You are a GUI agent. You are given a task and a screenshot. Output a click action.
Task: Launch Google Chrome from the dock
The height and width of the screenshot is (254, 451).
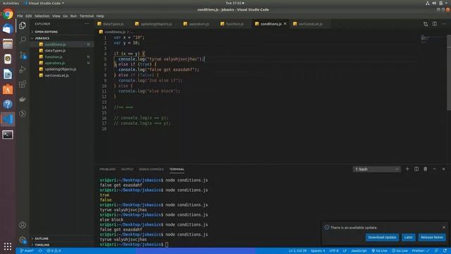pyautogui.click(x=8, y=14)
